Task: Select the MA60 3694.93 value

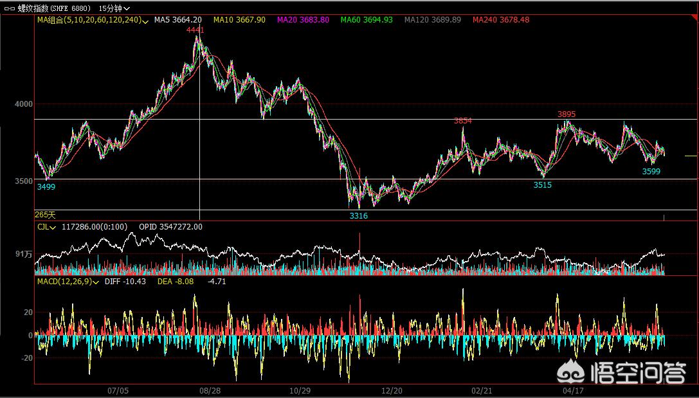Action: click(367, 20)
